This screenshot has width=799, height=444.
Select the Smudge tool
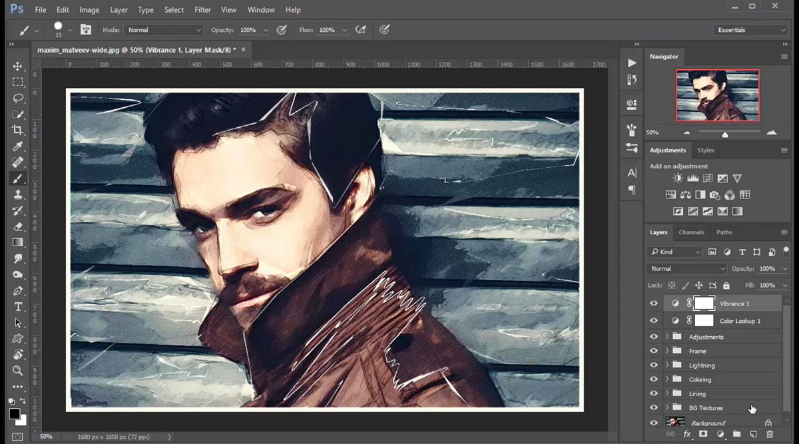pos(18,258)
